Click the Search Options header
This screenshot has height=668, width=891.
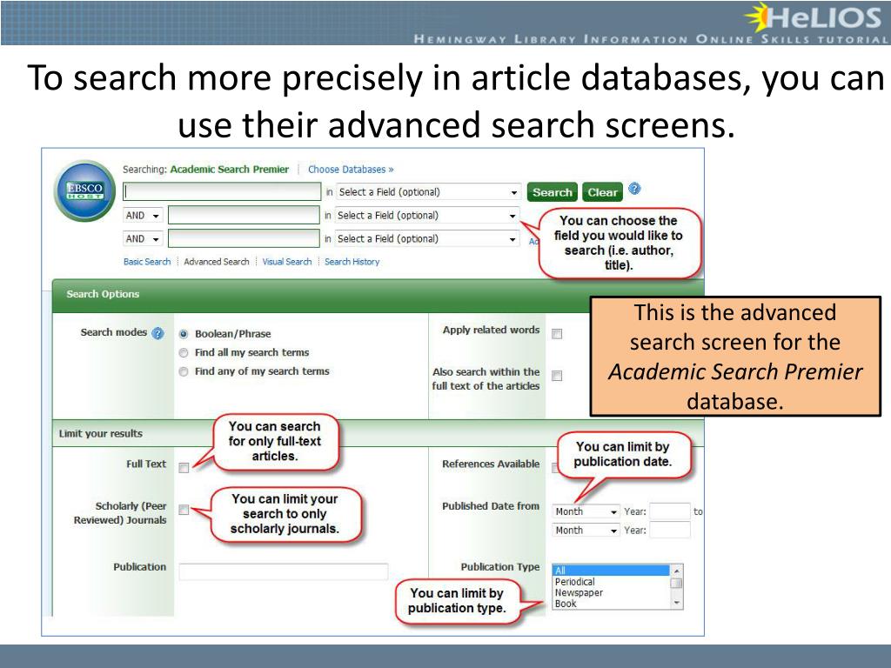click(103, 294)
